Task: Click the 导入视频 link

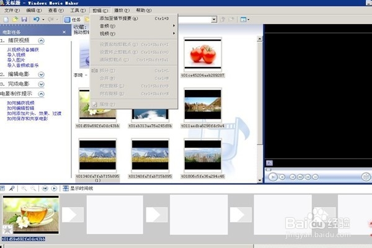Action: [16, 55]
